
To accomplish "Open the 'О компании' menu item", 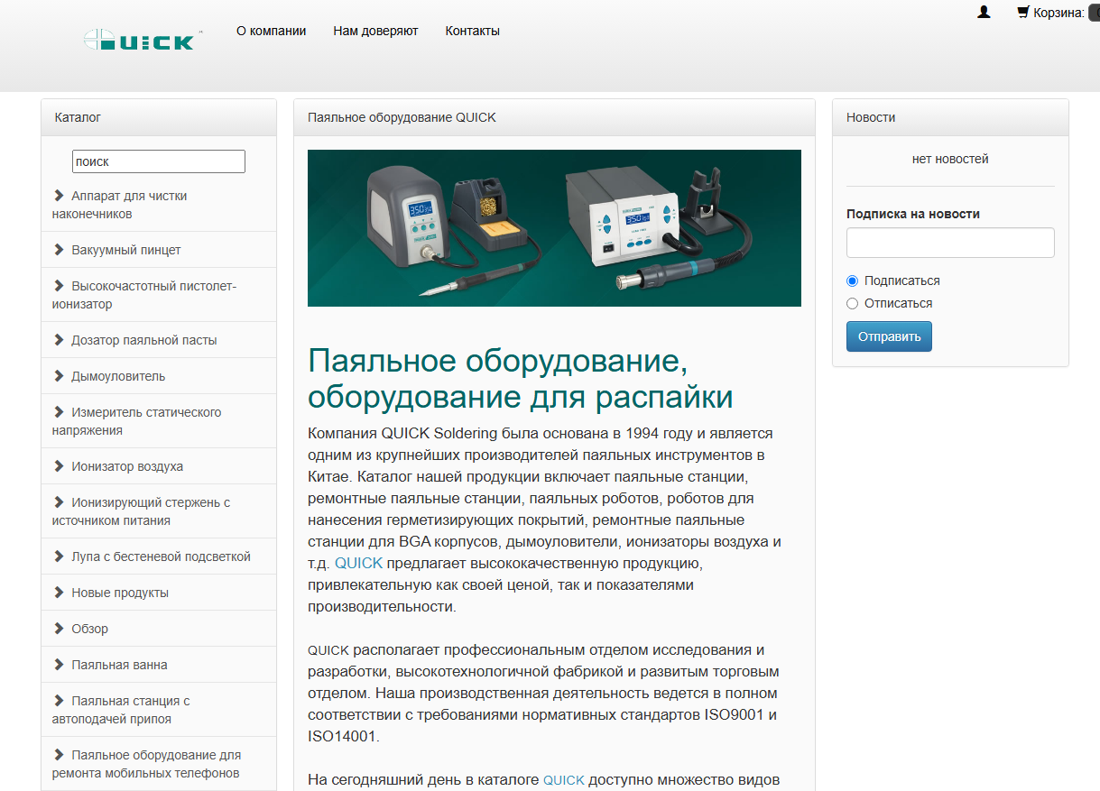I will coord(271,31).
